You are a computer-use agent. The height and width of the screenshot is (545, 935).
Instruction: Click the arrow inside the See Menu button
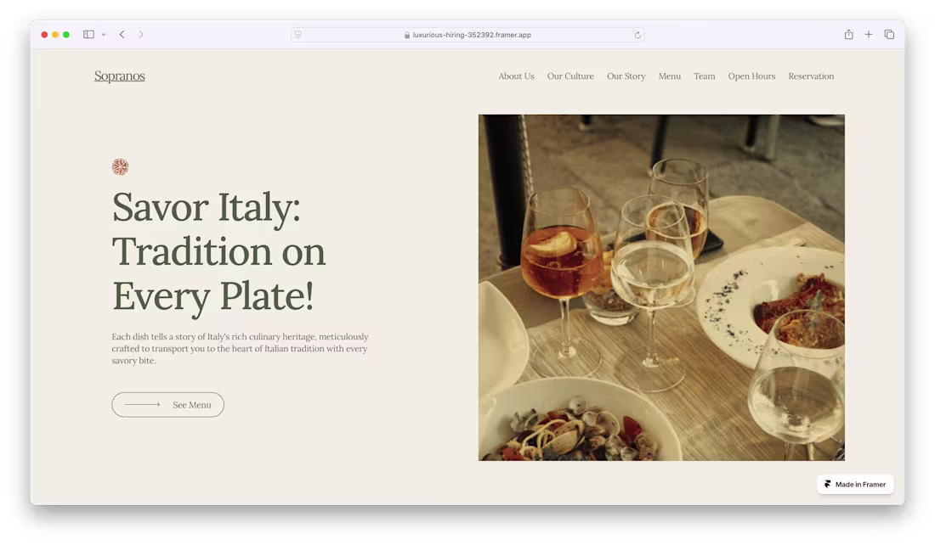(141, 404)
